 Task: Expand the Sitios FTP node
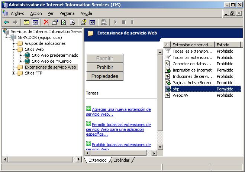point(14,73)
